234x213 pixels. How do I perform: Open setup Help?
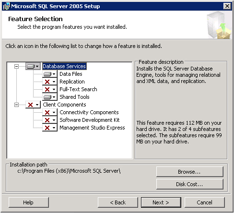click(x=29, y=202)
